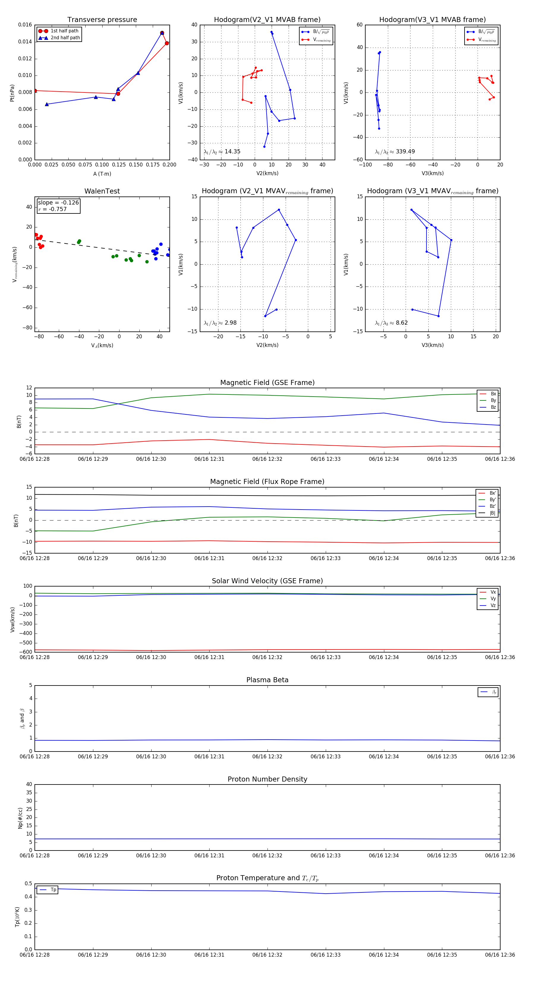
Task: Click the peak red data point in Transverse pressure
Action: pyautogui.click(x=162, y=33)
